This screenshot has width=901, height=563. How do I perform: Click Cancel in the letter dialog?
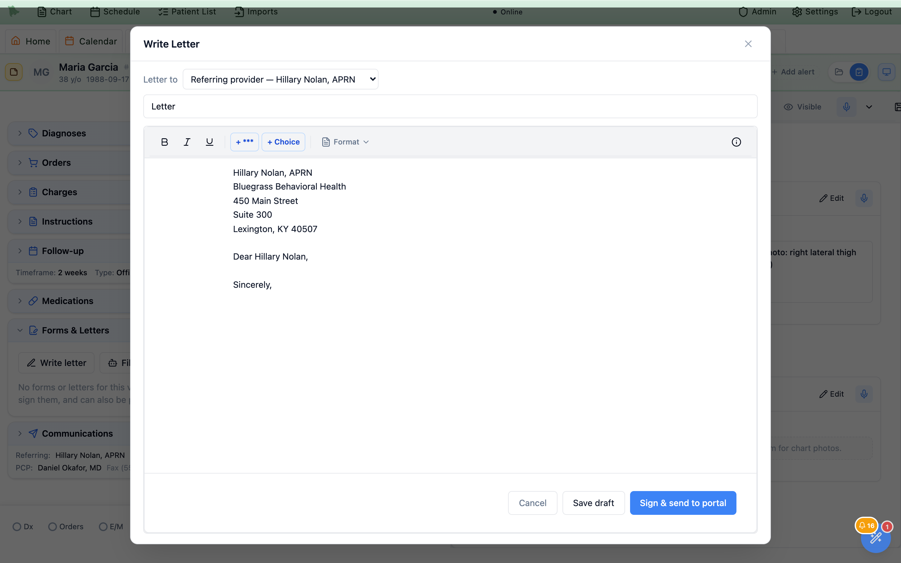[532, 503]
